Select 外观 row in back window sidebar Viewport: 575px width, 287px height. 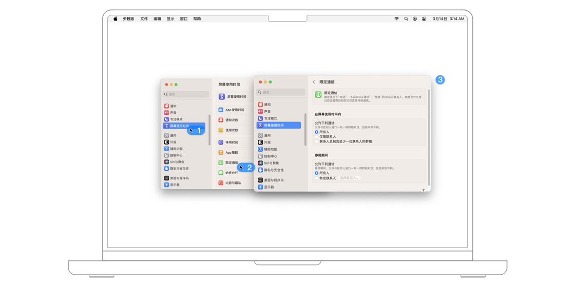(184, 142)
